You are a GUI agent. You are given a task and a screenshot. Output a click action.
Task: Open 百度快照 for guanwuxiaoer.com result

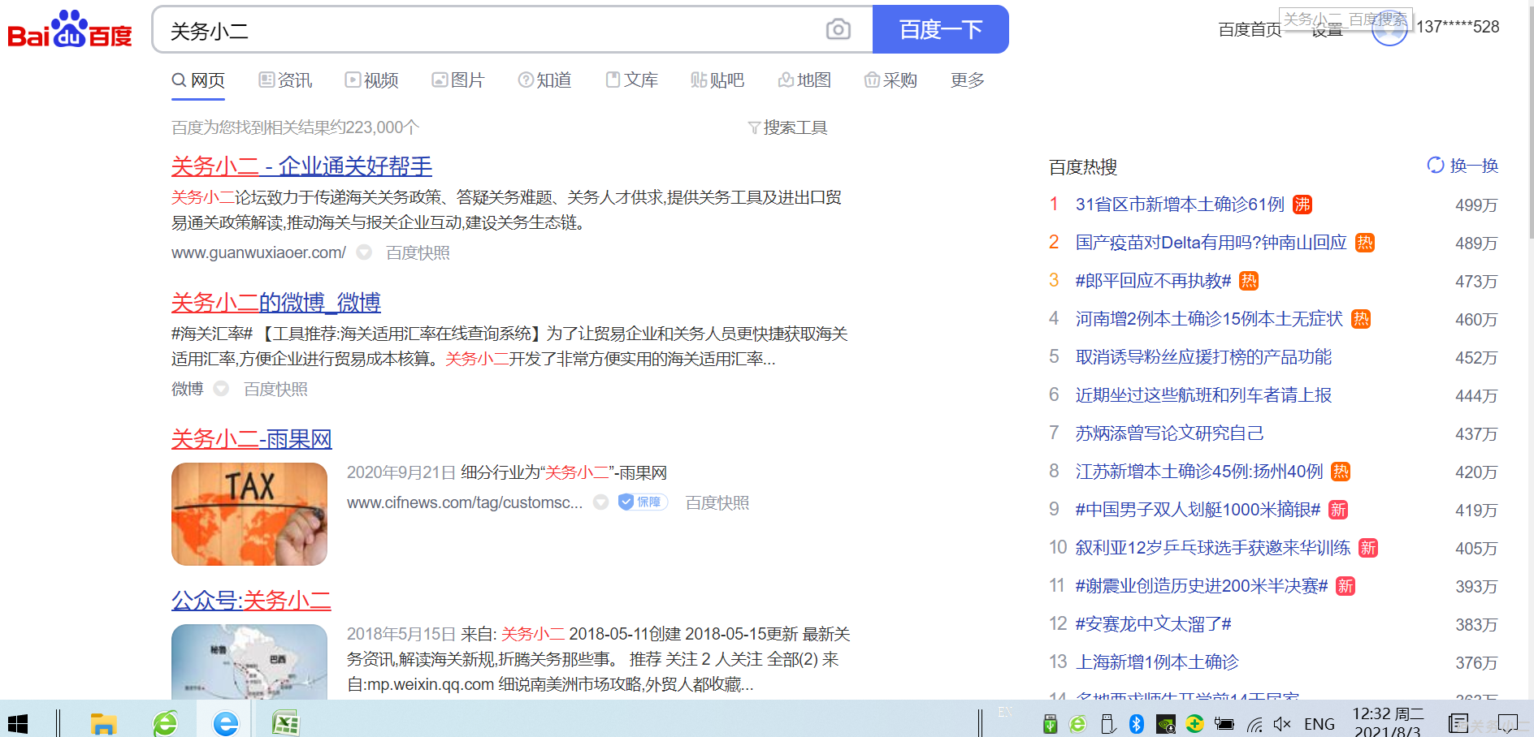click(x=418, y=252)
